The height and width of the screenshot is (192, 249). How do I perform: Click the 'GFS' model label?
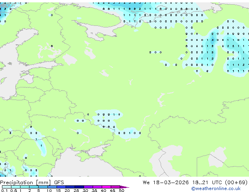(x=59, y=183)
